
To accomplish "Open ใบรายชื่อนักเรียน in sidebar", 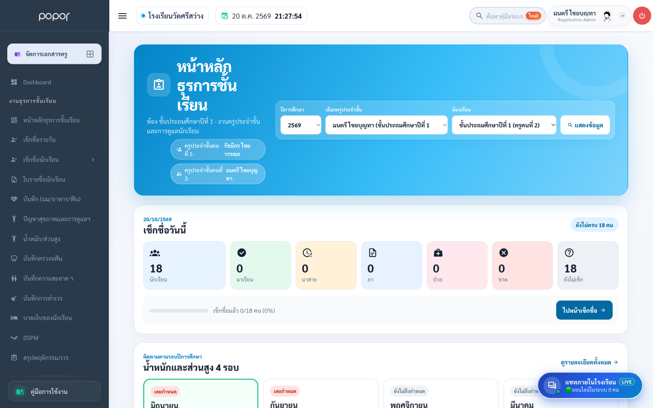I will [54, 180].
